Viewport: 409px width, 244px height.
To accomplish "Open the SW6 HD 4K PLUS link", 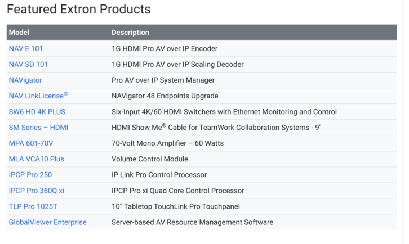I will tap(37, 112).
